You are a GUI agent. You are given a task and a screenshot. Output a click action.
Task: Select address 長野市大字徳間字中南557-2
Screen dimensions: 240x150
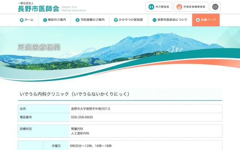click(x=90, y=109)
